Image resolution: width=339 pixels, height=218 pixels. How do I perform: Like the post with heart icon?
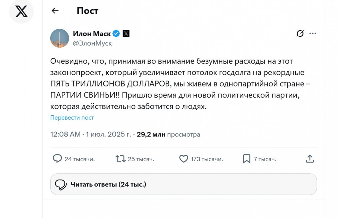(x=184, y=159)
